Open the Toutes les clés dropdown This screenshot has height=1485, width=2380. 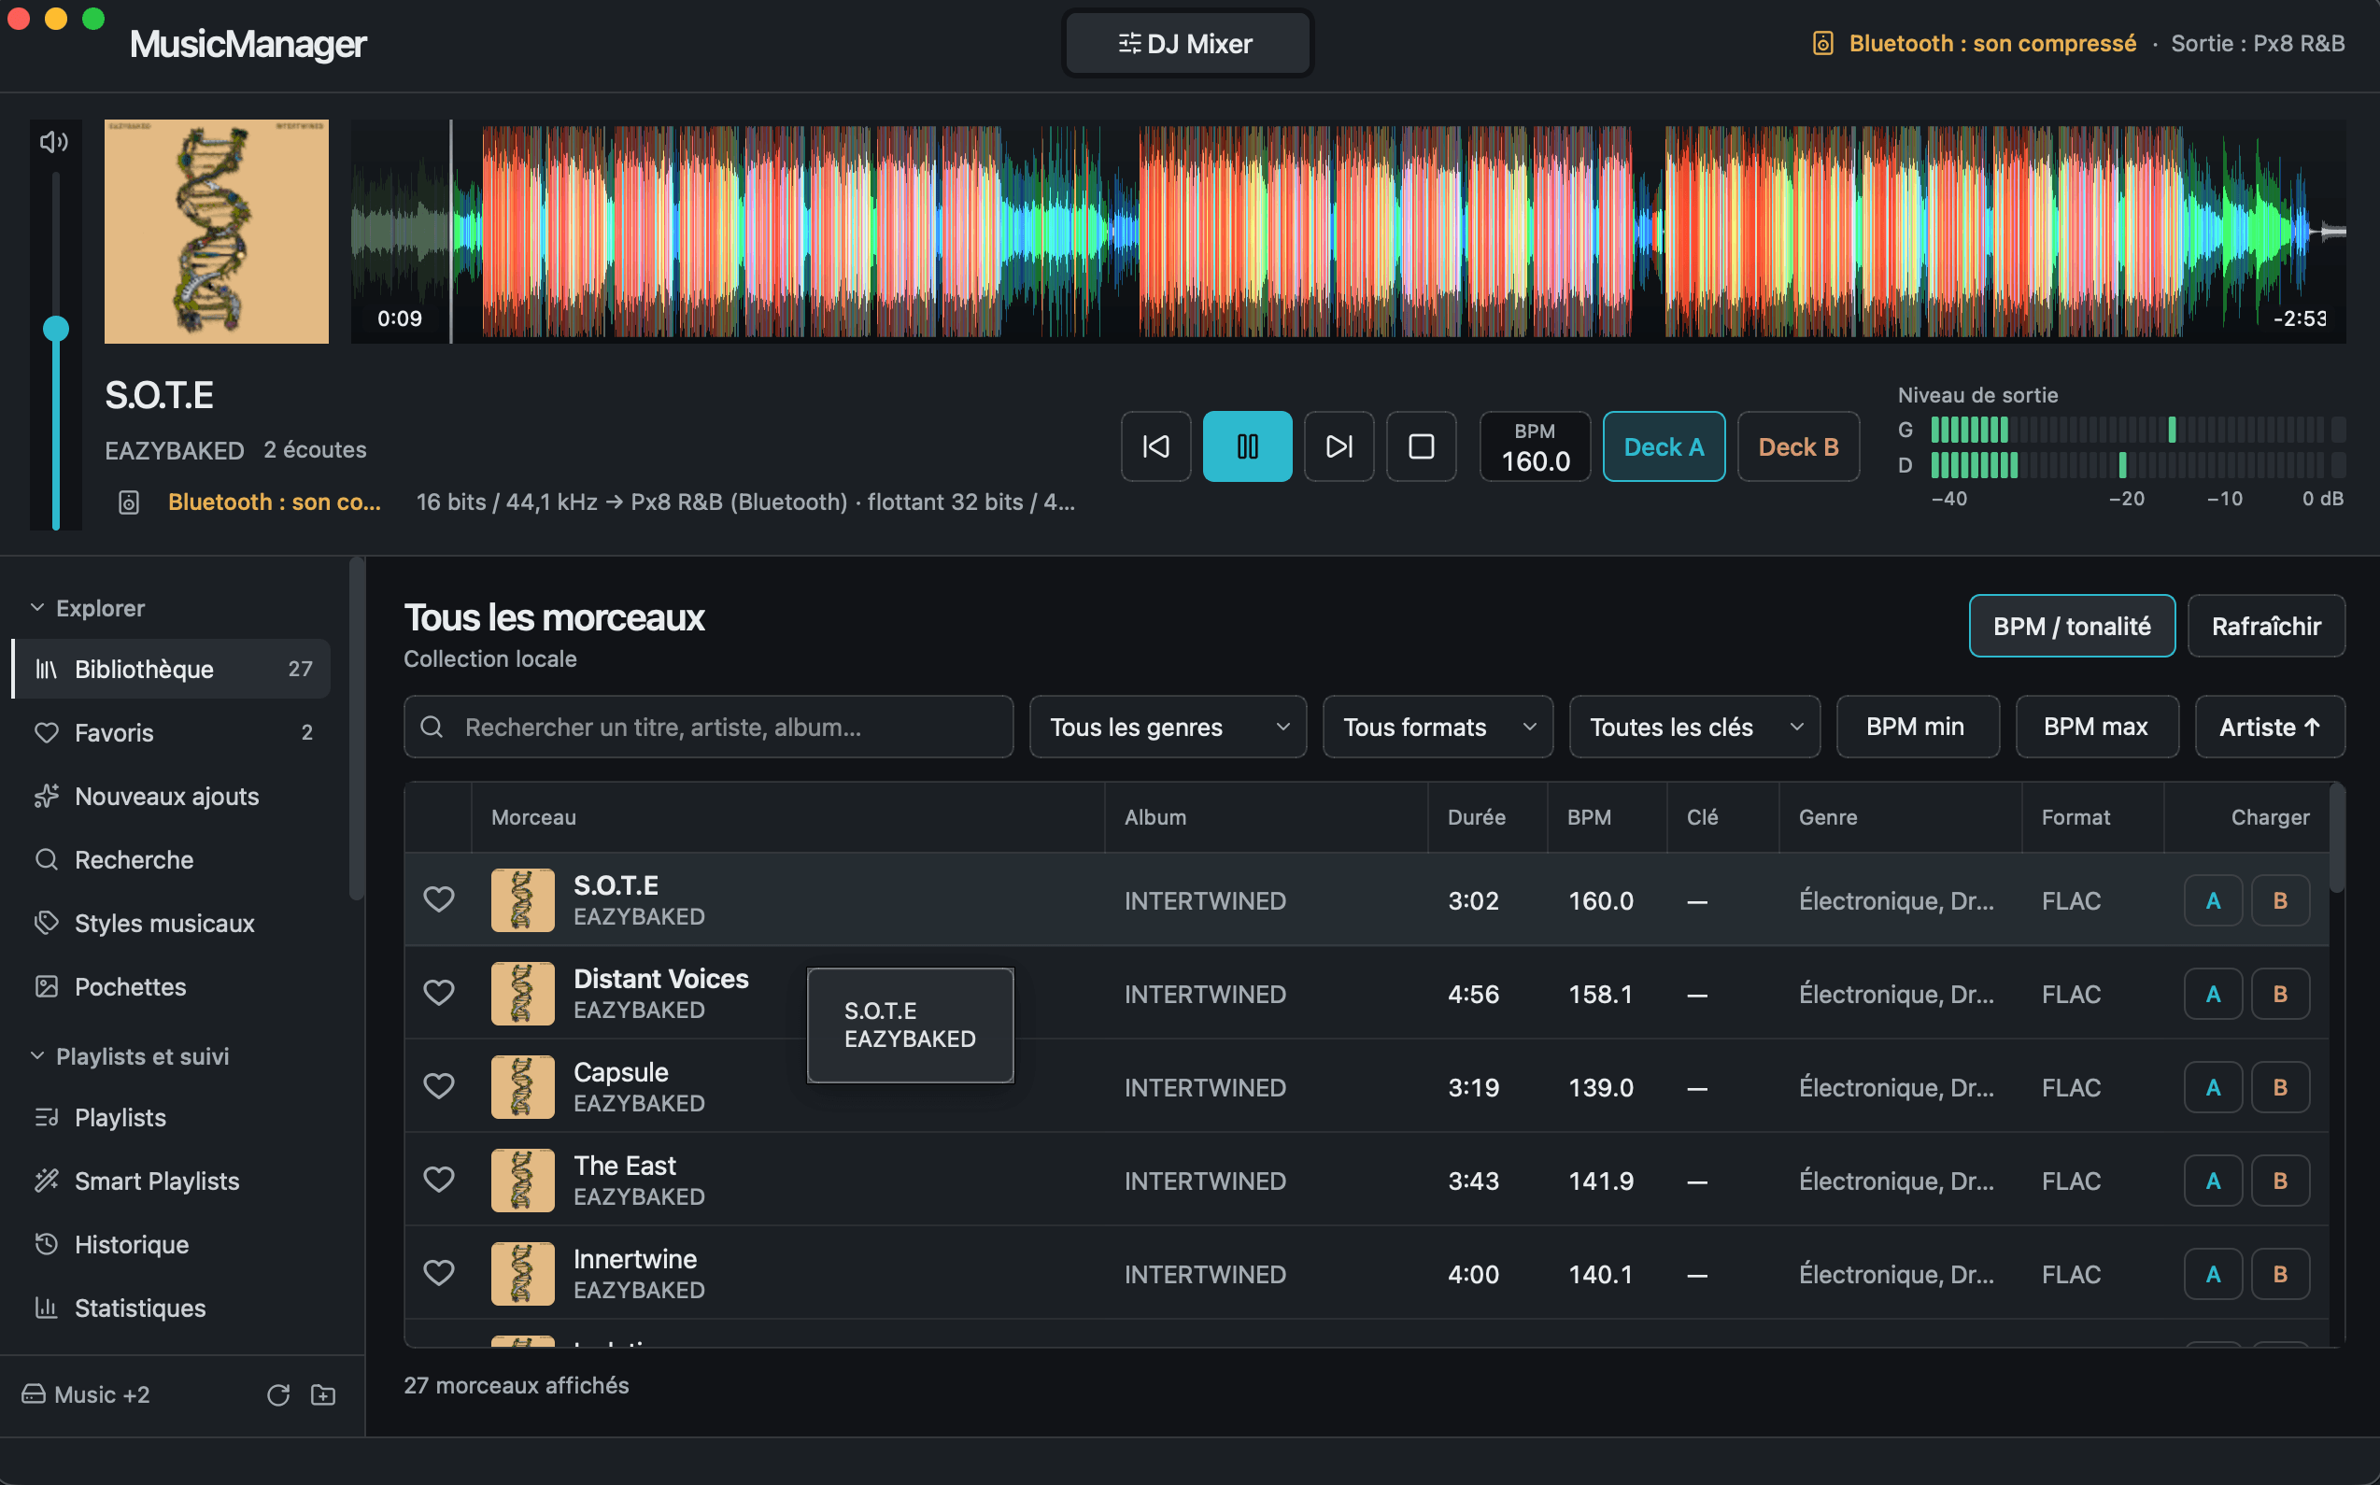pos(1694,727)
